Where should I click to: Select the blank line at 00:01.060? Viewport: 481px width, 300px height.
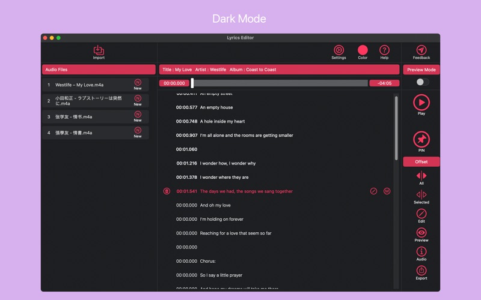[x=186, y=149]
